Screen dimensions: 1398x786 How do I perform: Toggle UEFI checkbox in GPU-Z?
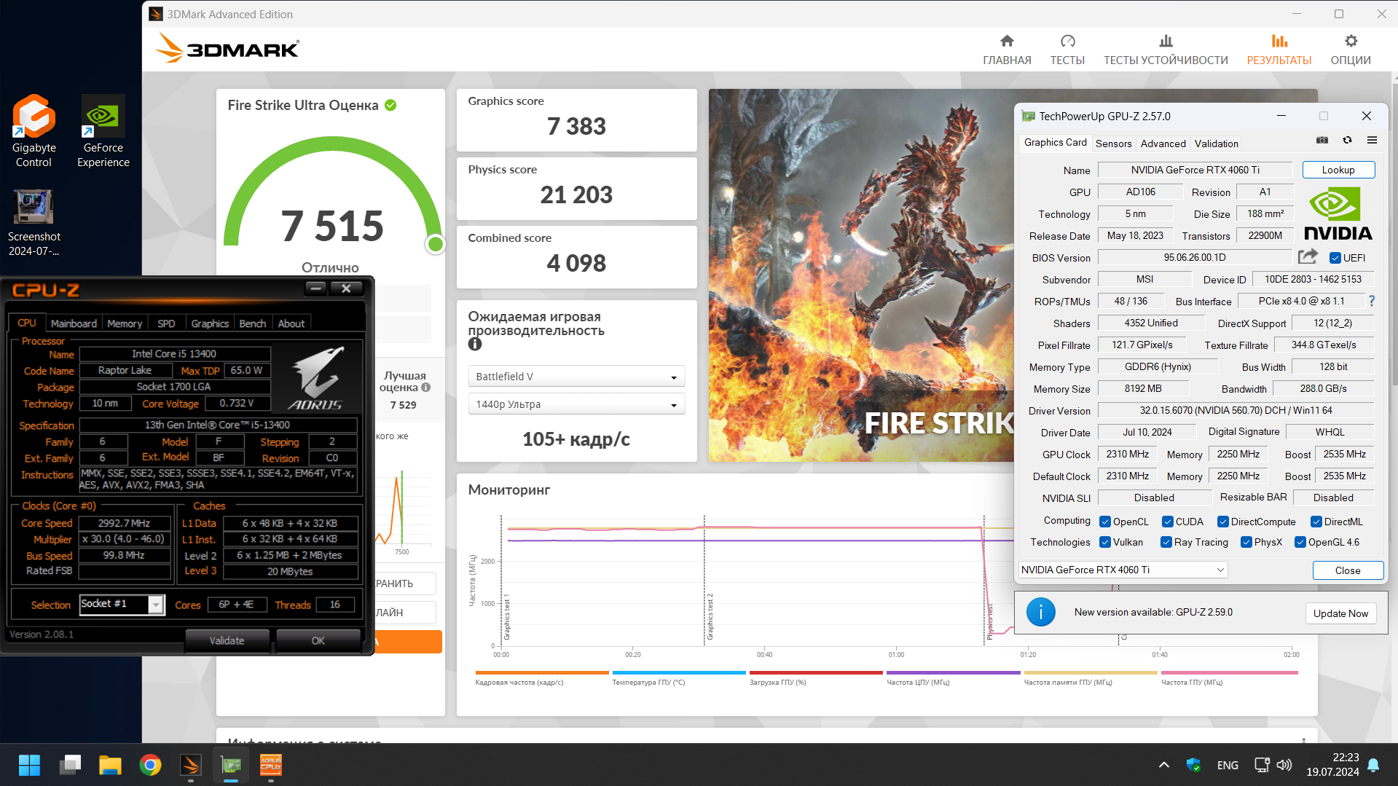point(1335,258)
